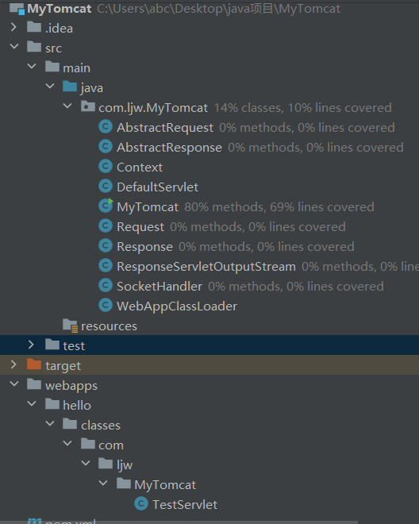The width and height of the screenshot is (419, 524).
Task: Select the ResponseServletOutputStream class
Action: point(206,266)
